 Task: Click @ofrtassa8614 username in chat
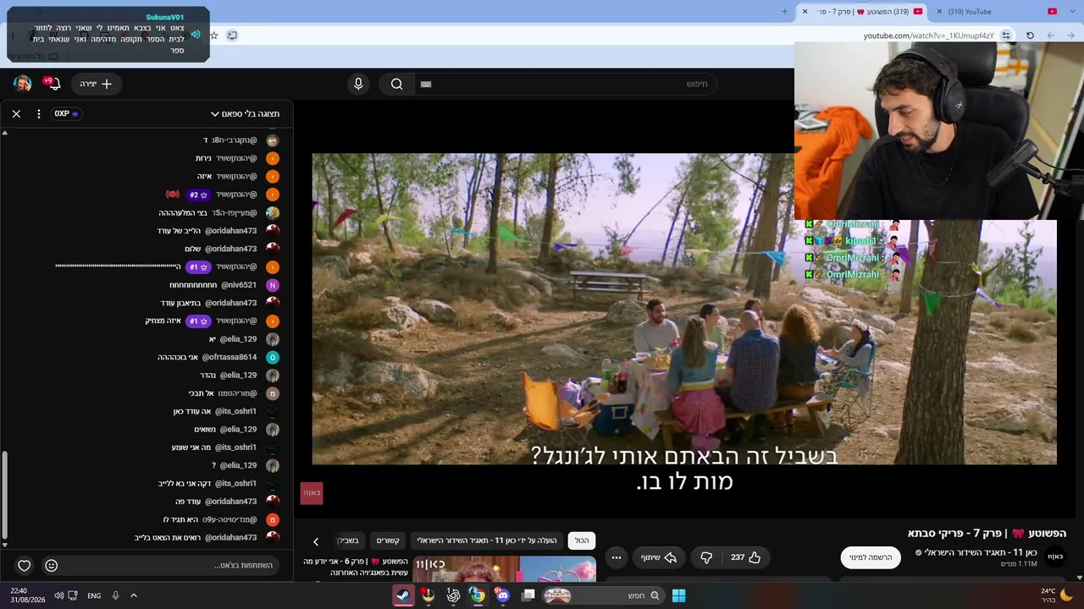point(229,357)
